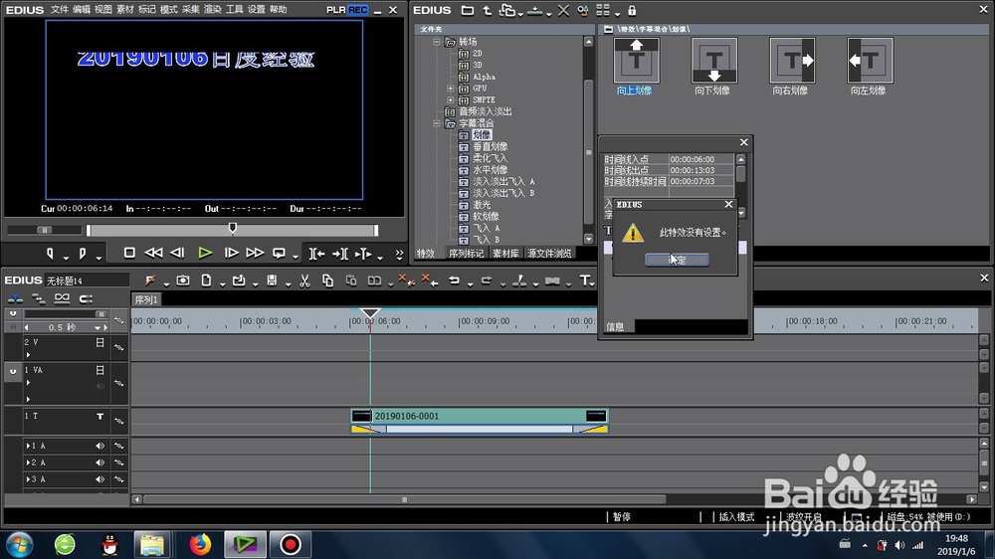This screenshot has height=559, width=995.
Task: Step forward one frame
Action: pos(231,253)
